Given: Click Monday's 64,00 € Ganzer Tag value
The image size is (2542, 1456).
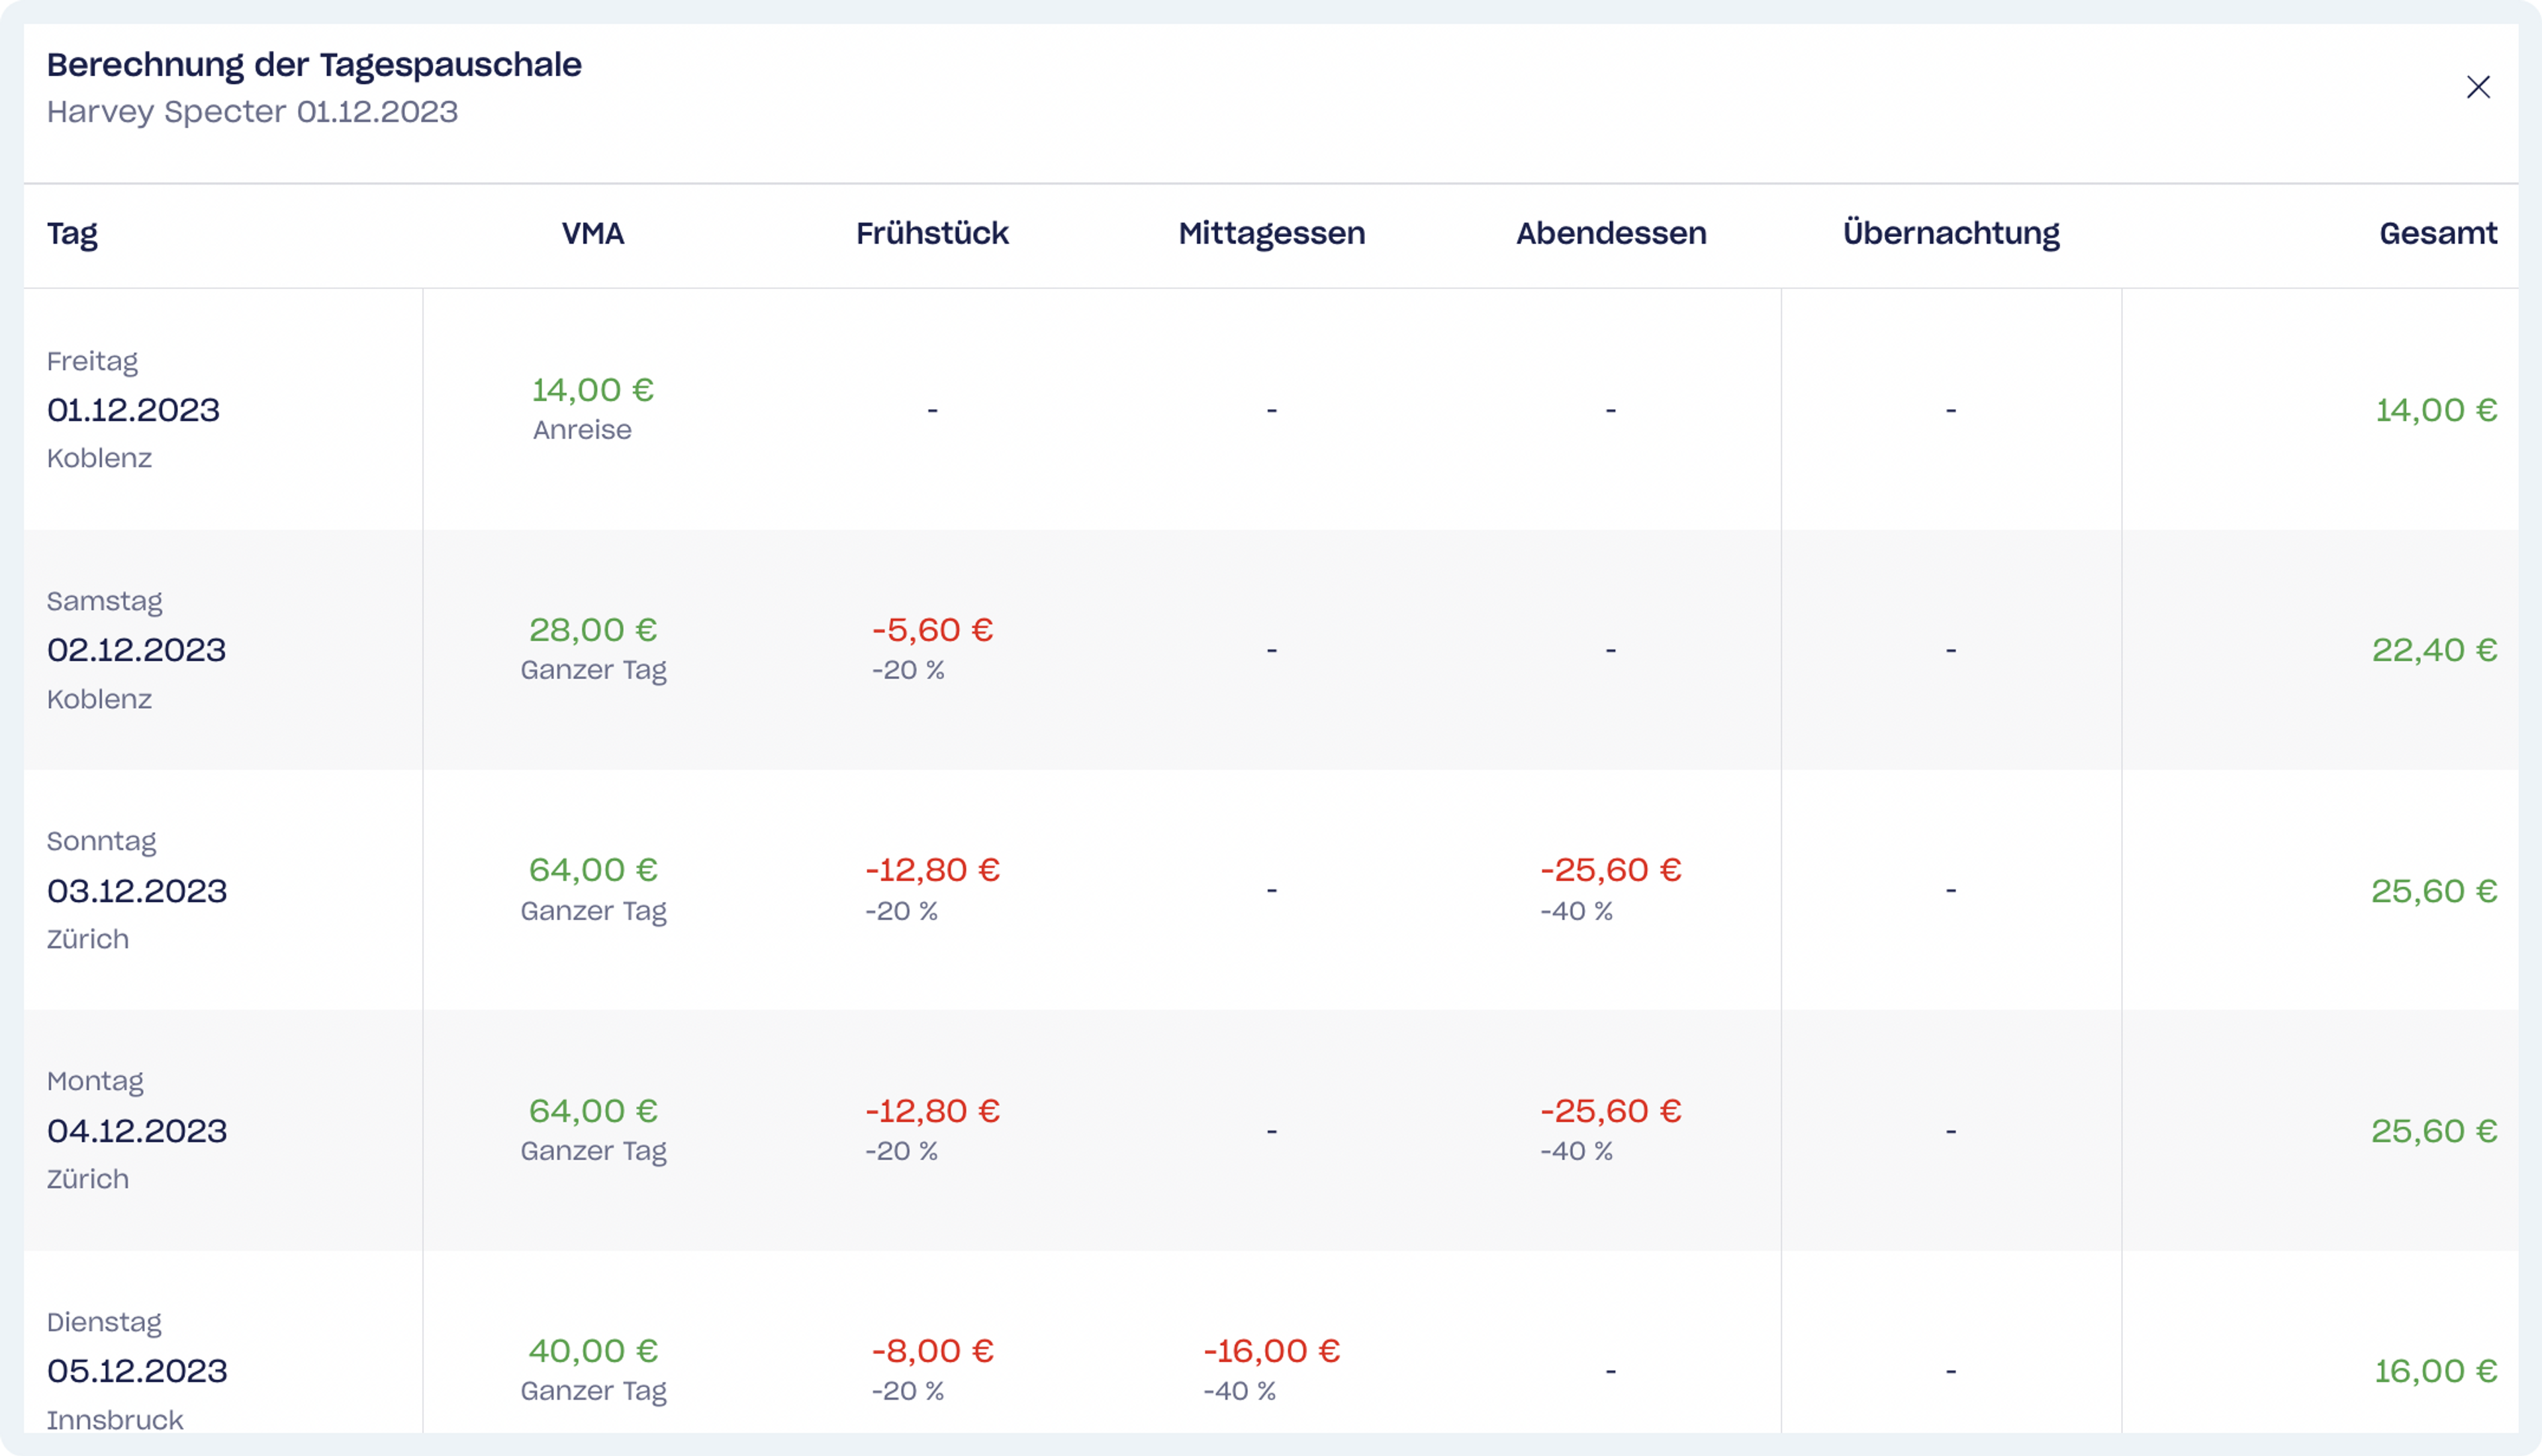Looking at the screenshot, I should click(x=592, y=1111).
